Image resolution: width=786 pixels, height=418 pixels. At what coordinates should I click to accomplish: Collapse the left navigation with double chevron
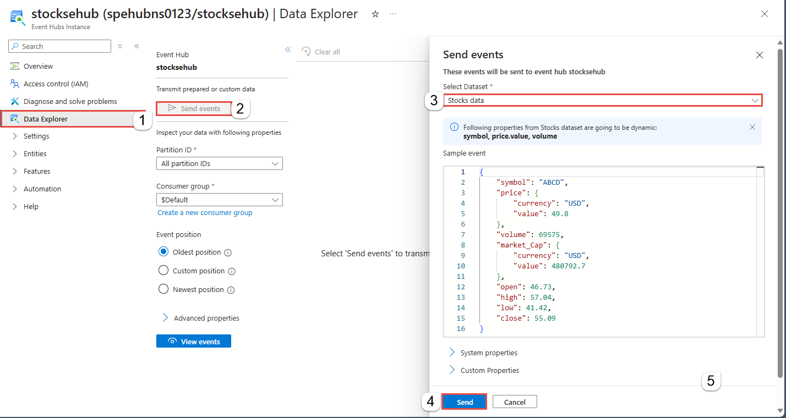(x=137, y=46)
